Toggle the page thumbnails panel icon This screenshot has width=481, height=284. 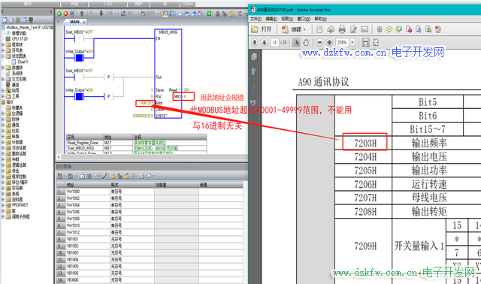(x=254, y=57)
